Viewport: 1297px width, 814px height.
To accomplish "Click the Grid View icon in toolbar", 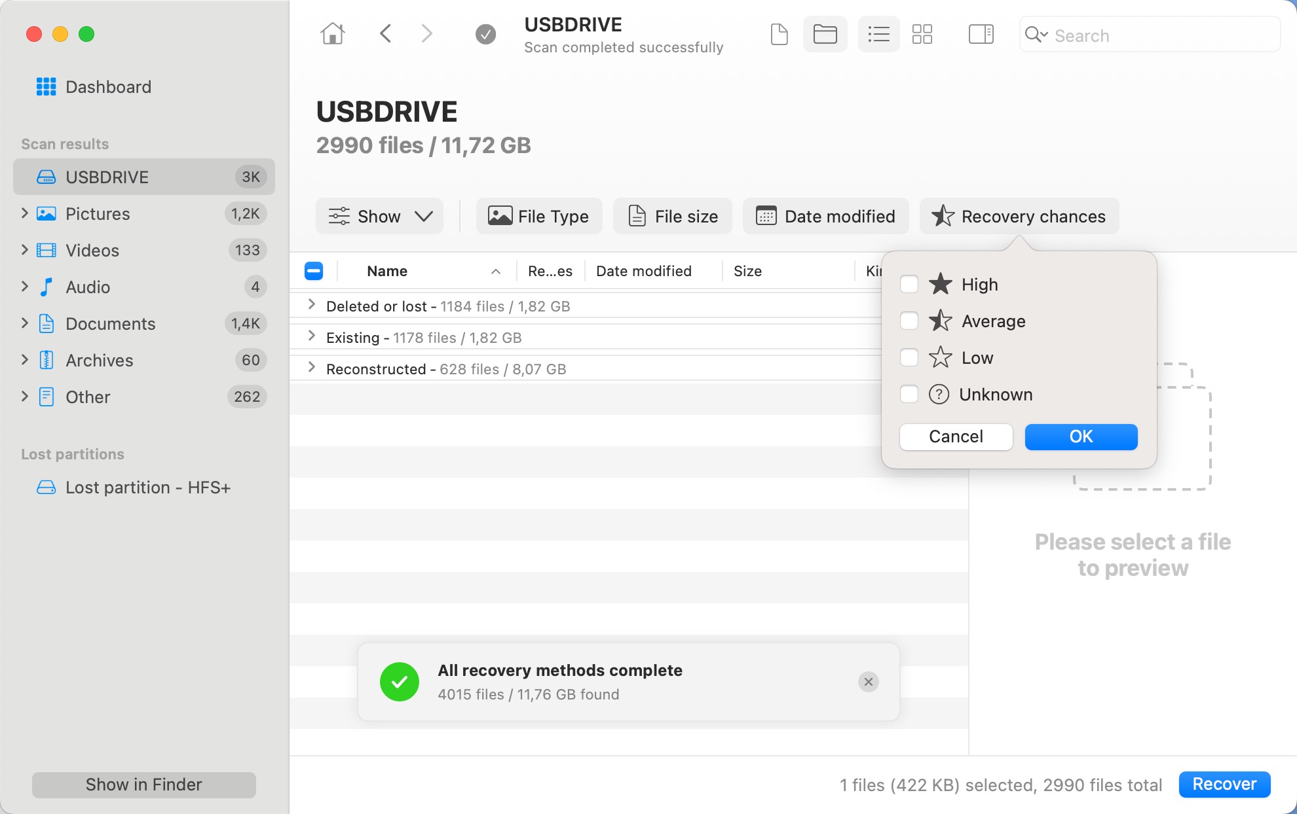I will pyautogui.click(x=924, y=35).
